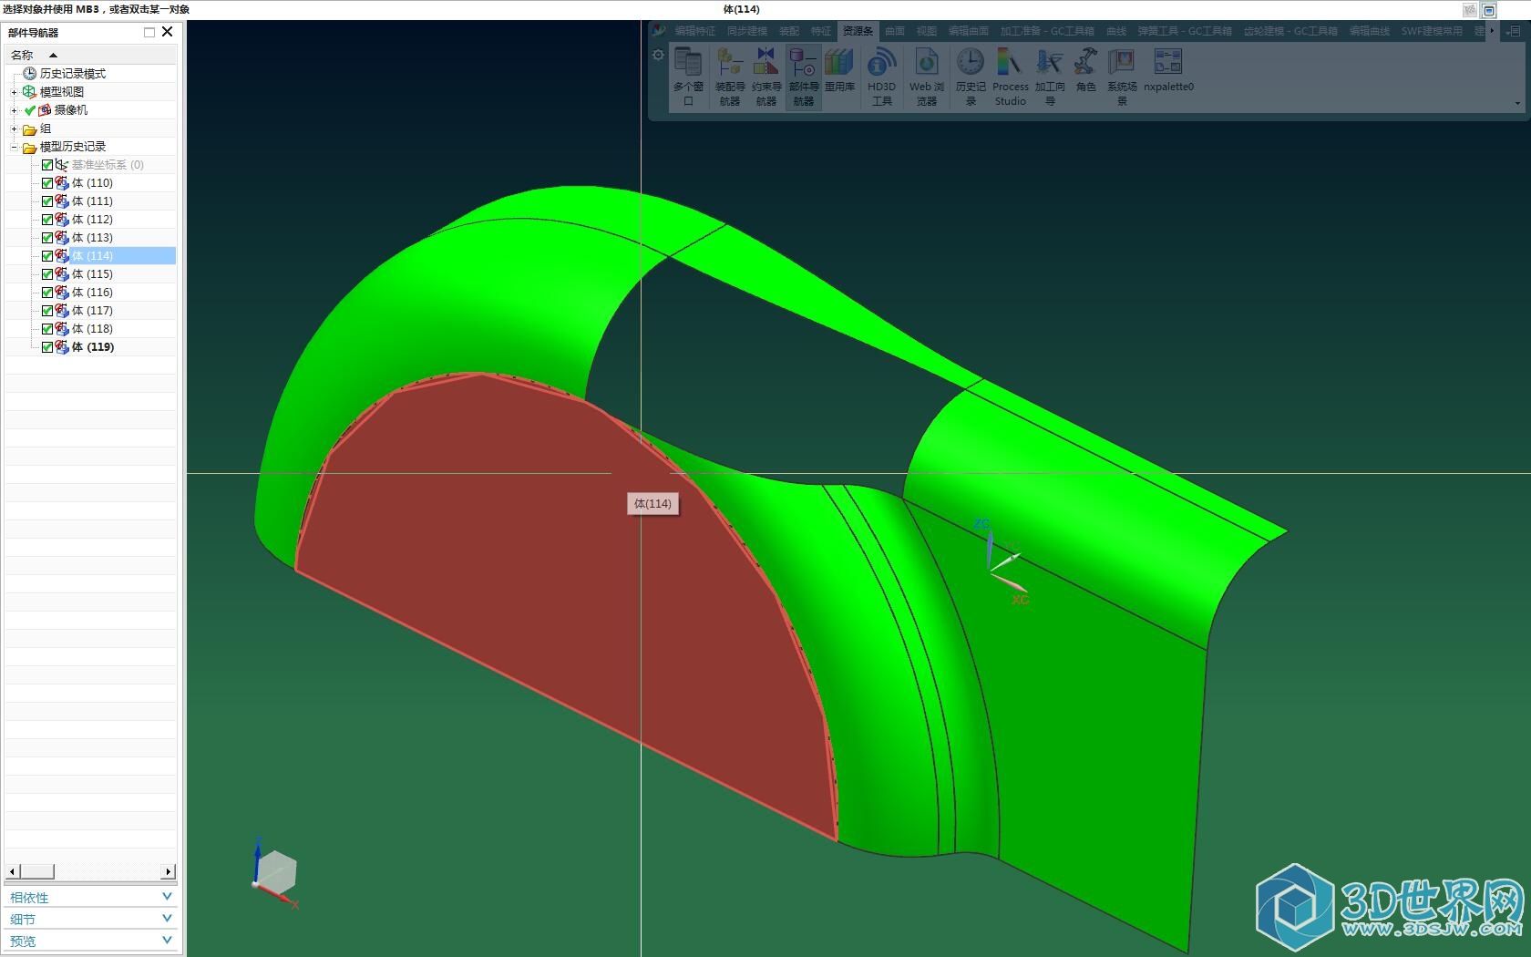Image resolution: width=1531 pixels, height=957 pixels.
Task: Switch to the 同步建模 ribbon tab
Action: [746, 31]
